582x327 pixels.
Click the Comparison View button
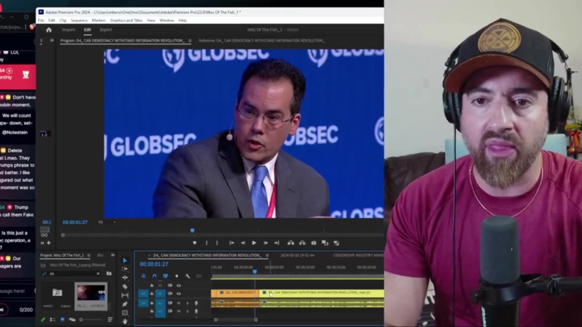coord(325,243)
